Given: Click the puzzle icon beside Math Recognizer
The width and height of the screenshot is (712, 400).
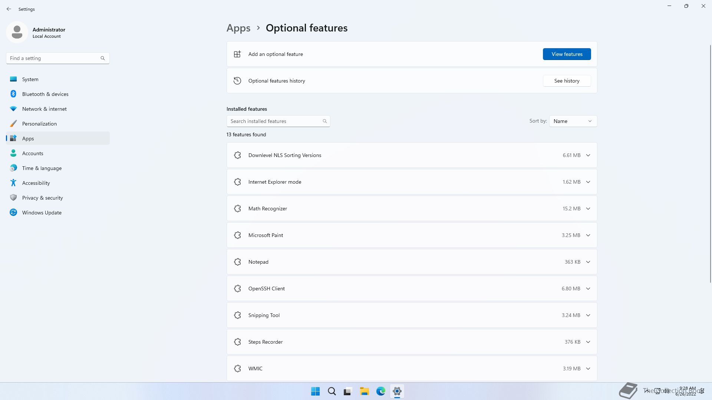Looking at the screenshot, I should tap(238, 209).
